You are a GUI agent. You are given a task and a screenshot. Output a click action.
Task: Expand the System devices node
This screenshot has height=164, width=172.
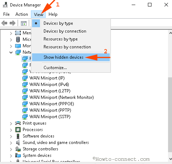(11, 156)
